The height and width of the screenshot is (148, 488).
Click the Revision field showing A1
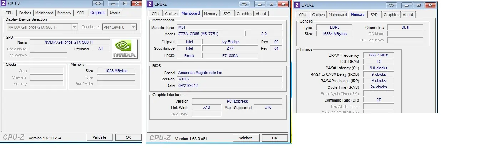tap(101, 49)
